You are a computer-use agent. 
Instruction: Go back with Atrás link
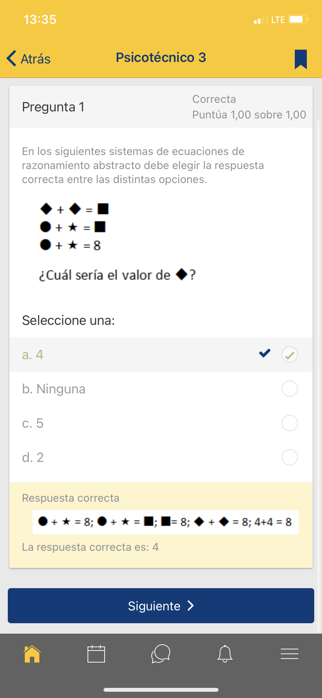click(x=35, y=59)
